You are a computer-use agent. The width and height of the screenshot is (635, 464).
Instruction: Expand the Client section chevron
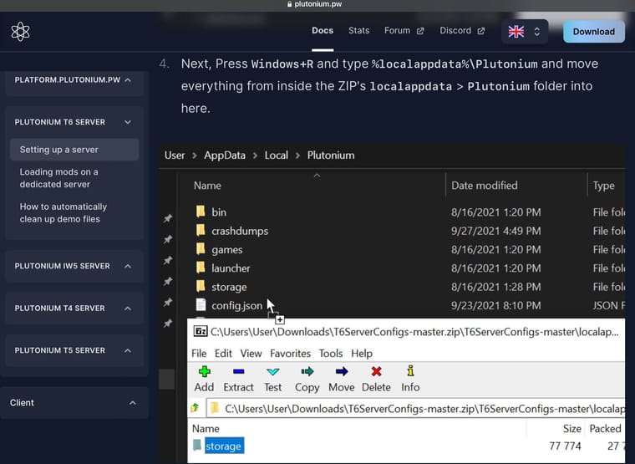coord(133,403)
